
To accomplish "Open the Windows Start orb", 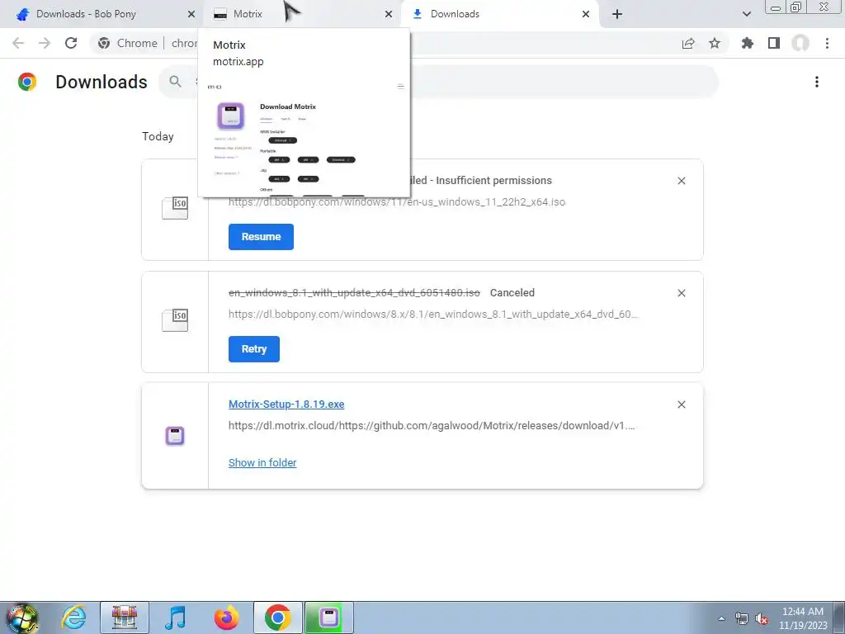I will 22,617.
